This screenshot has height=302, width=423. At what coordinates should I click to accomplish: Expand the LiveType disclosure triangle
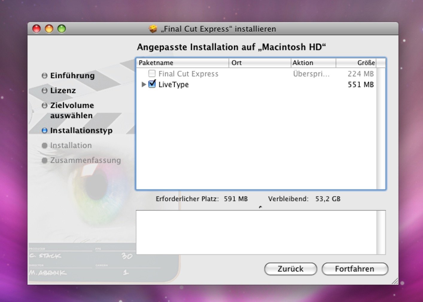click(144, 84)
